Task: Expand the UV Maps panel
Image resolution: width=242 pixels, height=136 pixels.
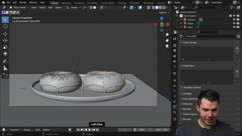Action: tap(181, 94)
